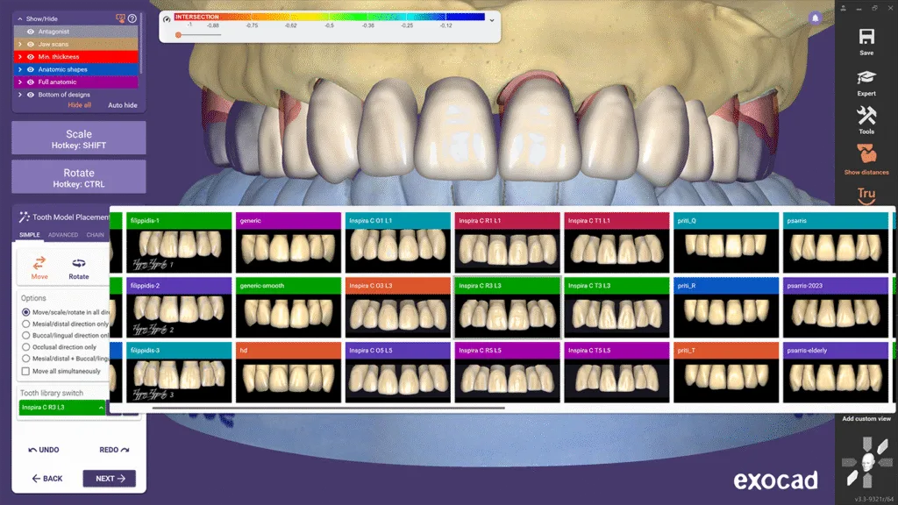Switch to the ADVANCED tab
Screen dimensions: 898x505
[63, 235]
